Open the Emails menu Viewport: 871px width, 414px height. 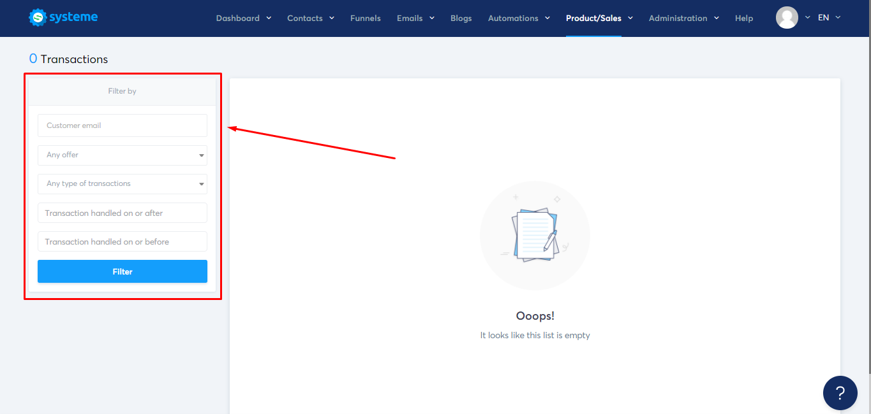click(x=409, y=18)
